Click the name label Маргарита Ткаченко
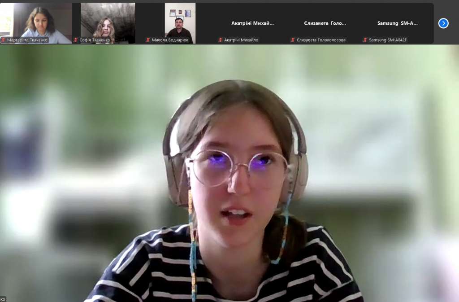 tap(27, 40)
